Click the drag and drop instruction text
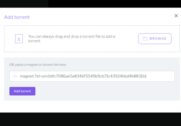 (71, 39)
